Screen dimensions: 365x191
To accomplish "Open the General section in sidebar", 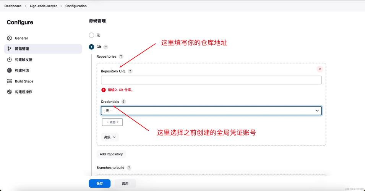I will click(43, 38).
